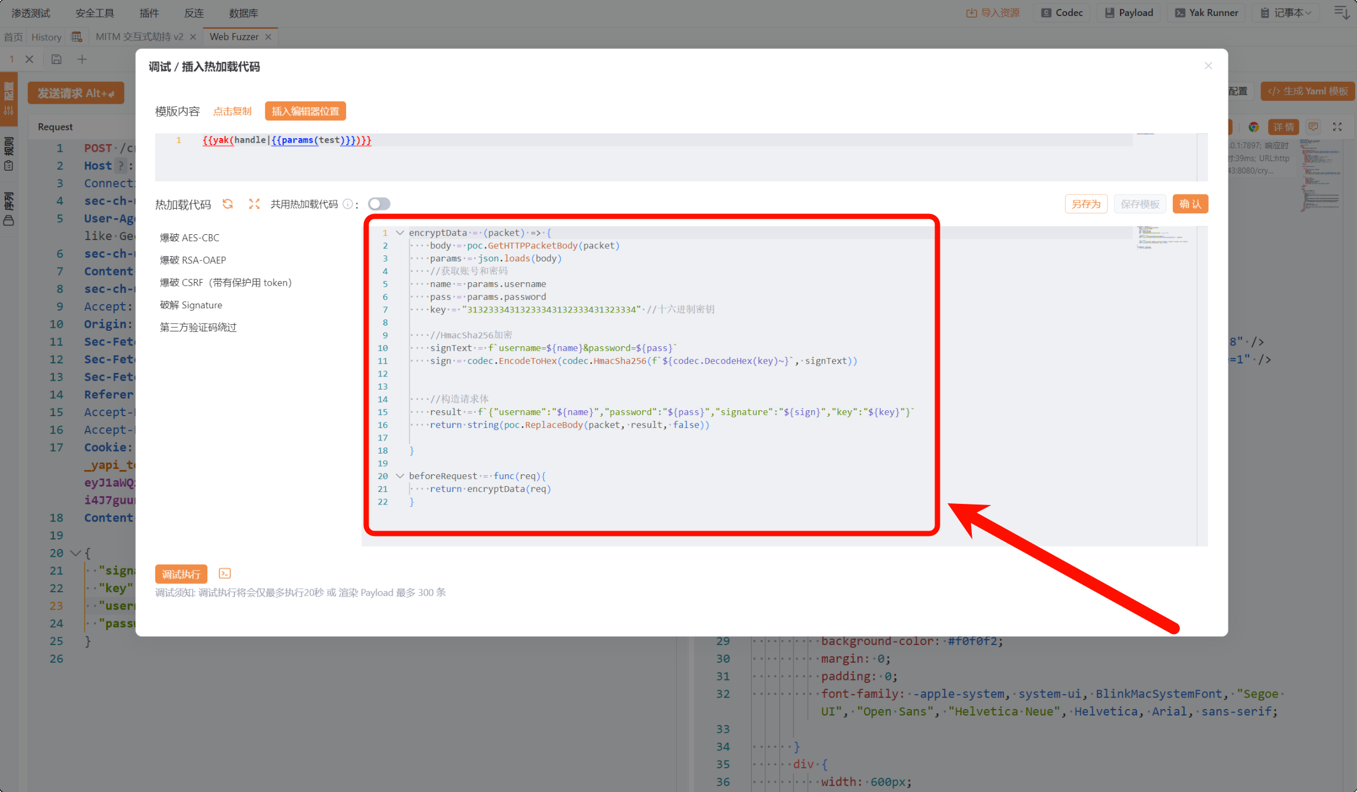This screenshot has width=1357, height=792.
Task: Toggle the 共用热加载代码 switch
Action: pyautogui.click(x=379, y=204)
